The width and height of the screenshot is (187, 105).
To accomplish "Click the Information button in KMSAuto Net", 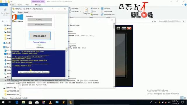I will pos(40,36).
